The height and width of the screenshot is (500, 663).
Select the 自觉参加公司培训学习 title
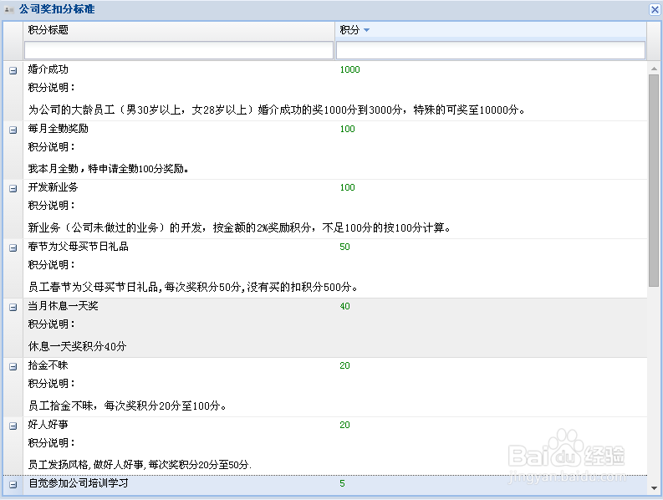click(79, 483)
